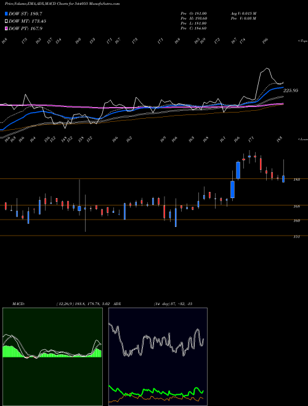Click the 225.95 price label on the EMA chart
This screenshot has width=308, height=406.
[291, 90]
